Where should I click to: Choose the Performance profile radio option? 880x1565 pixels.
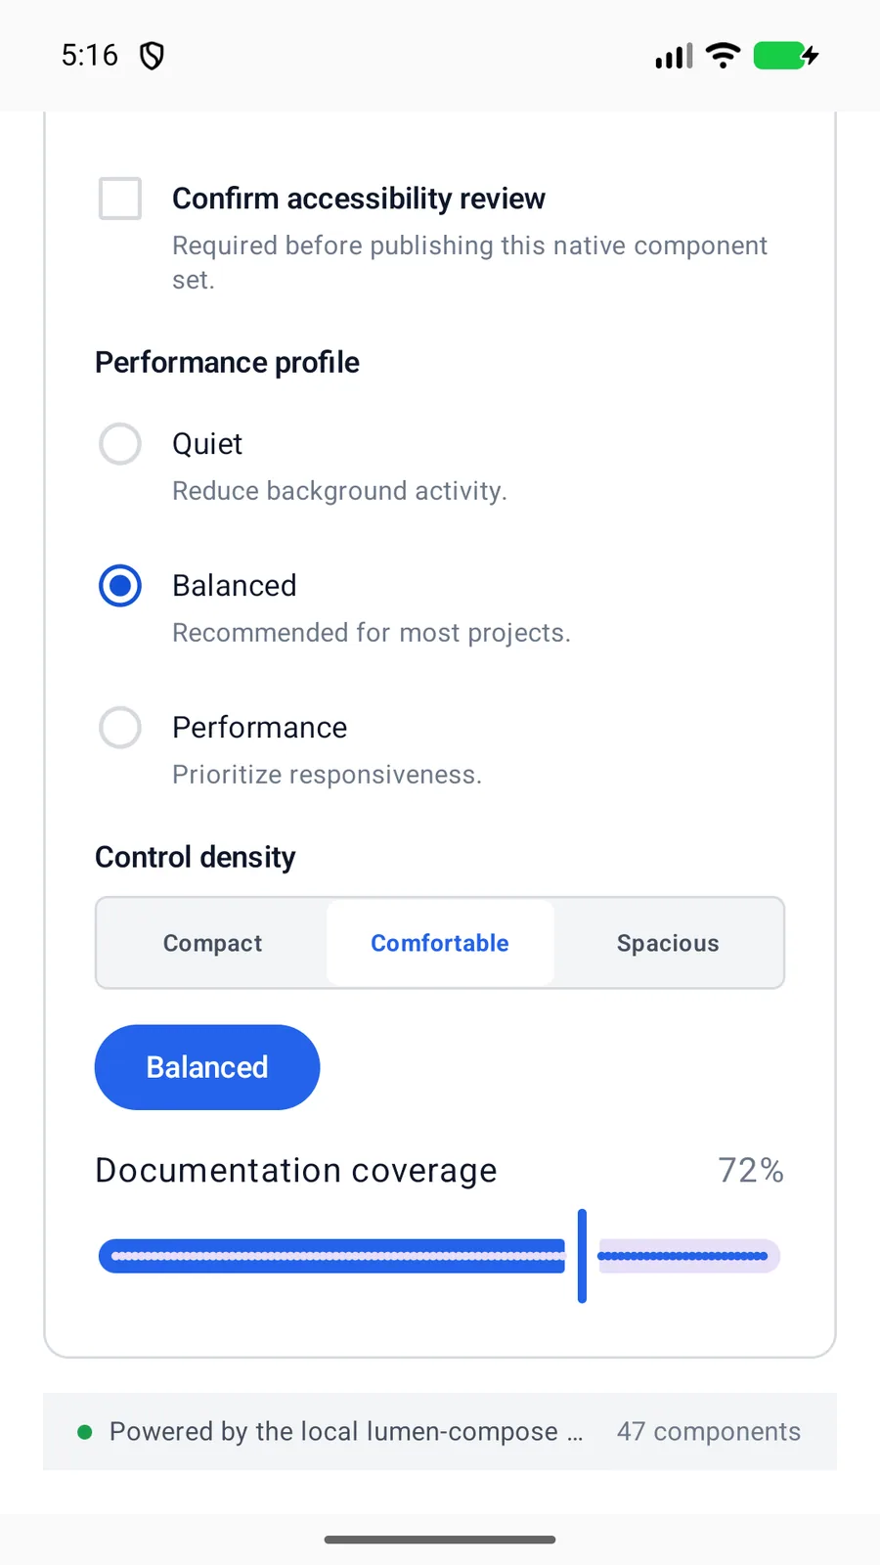pyautogui.click(x=120, y=728)
